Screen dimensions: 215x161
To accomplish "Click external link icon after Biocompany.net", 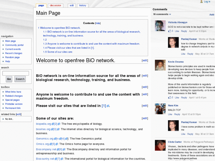I will [58, 149].
